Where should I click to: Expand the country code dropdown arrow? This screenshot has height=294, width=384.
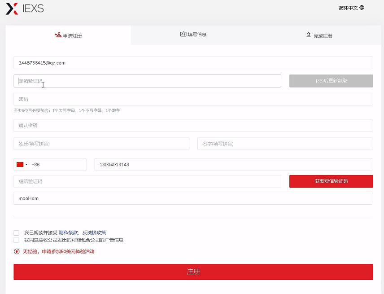tap(26, 165)
